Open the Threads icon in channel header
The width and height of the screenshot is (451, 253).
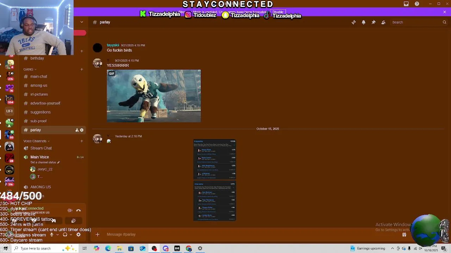[x=354, y=22]
